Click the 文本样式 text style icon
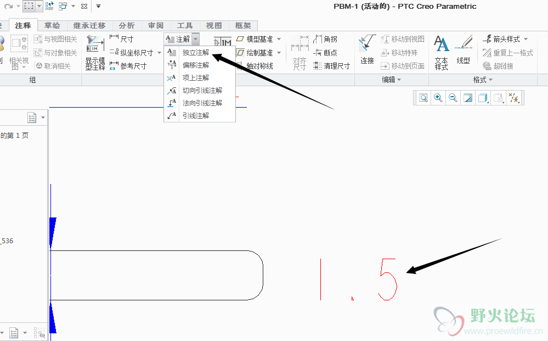 (x=442, y=53)
